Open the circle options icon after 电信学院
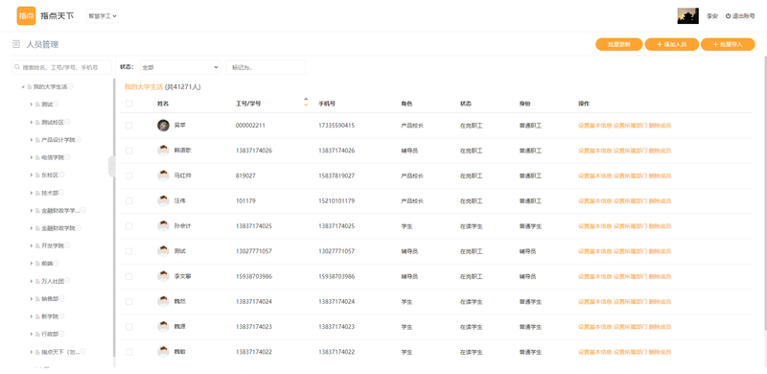 [67, 157]
